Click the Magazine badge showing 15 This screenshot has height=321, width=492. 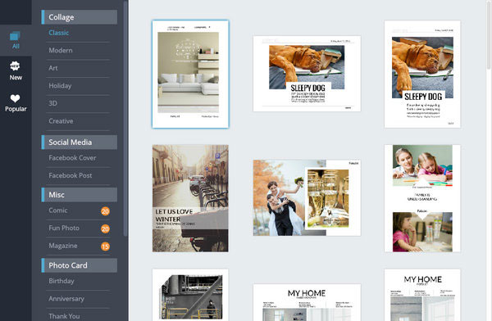105,246
